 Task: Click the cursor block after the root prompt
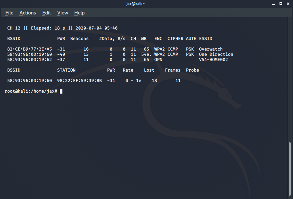click(x=61, y=91)
